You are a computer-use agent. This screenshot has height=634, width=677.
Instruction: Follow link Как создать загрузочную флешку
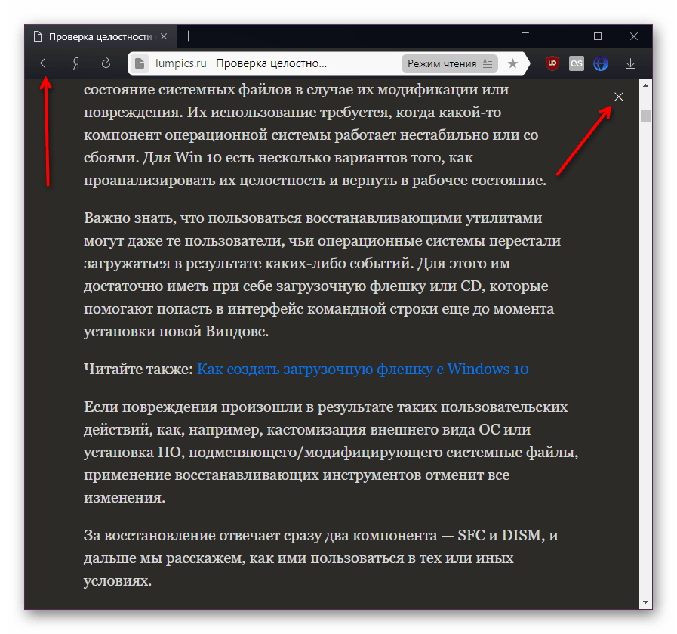click(x=362, y=370)
